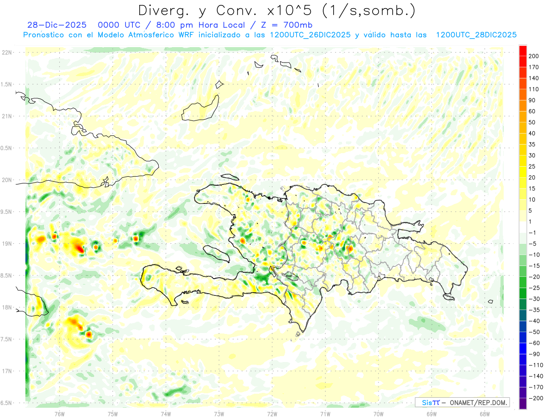Click the colorbar value '200'

534,56
